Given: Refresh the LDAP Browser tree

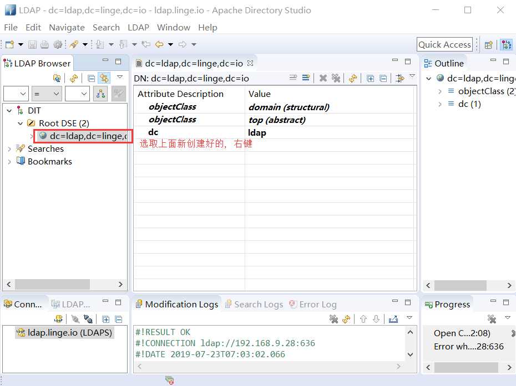Looking at the screenshot, I should pos(74,78).
